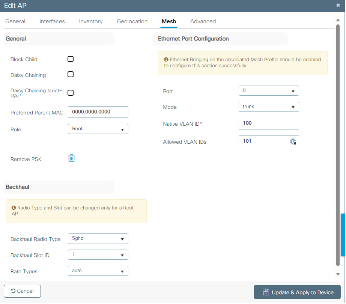
Task: Click the Preferred Parent MAC field
Action: [98, 112]
